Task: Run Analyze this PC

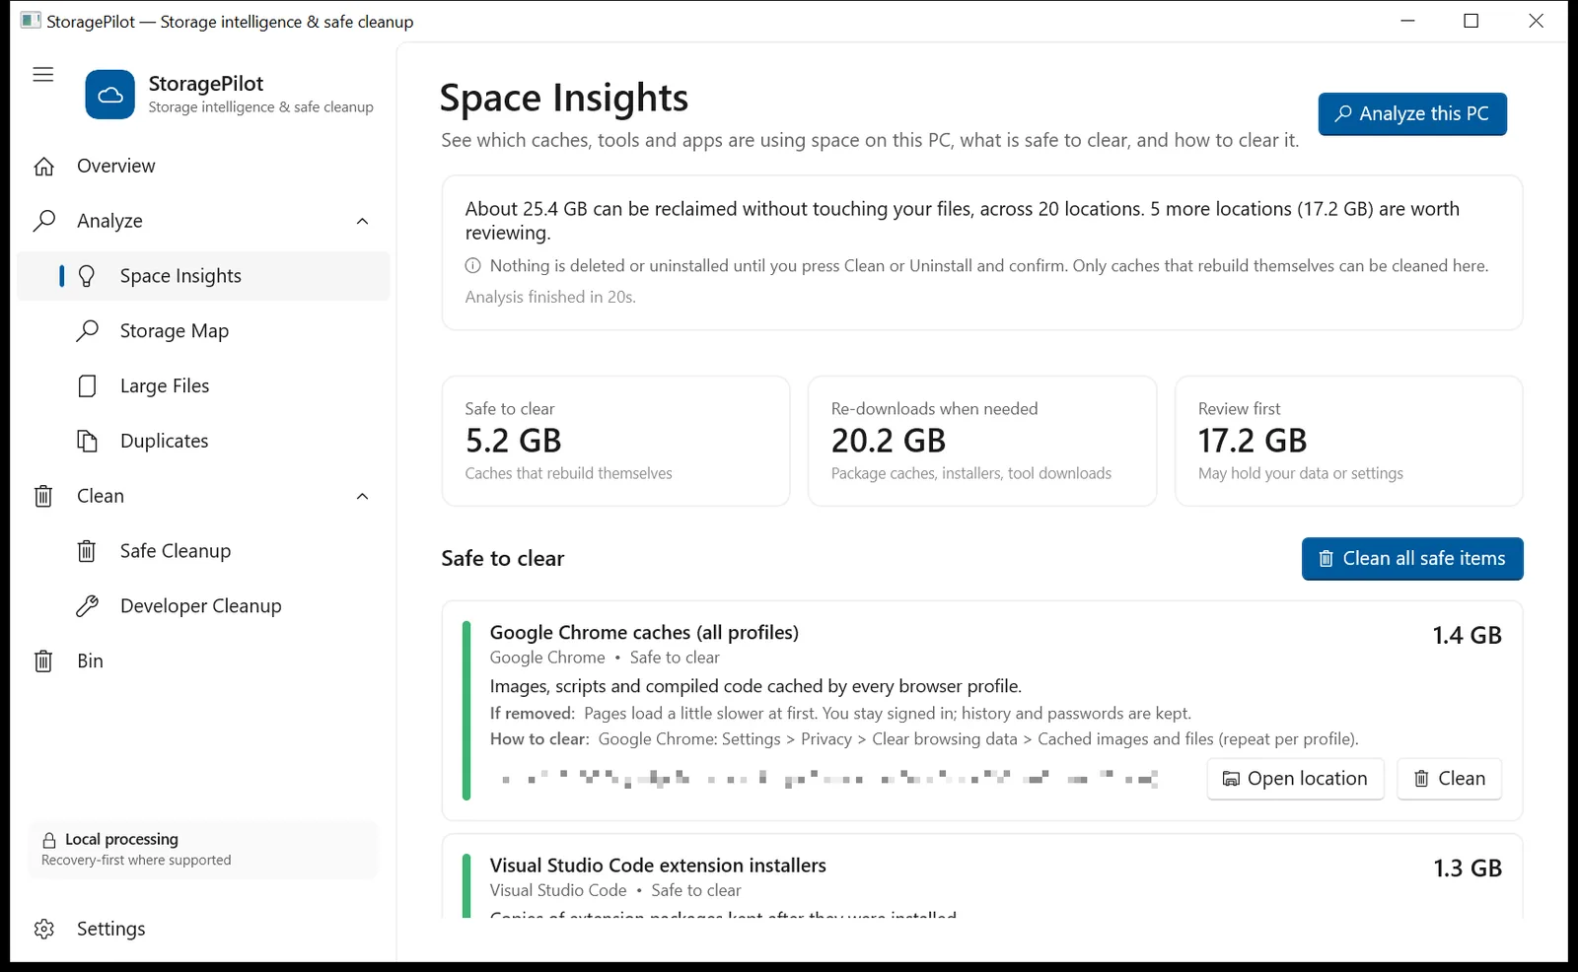Action: 1412,114
